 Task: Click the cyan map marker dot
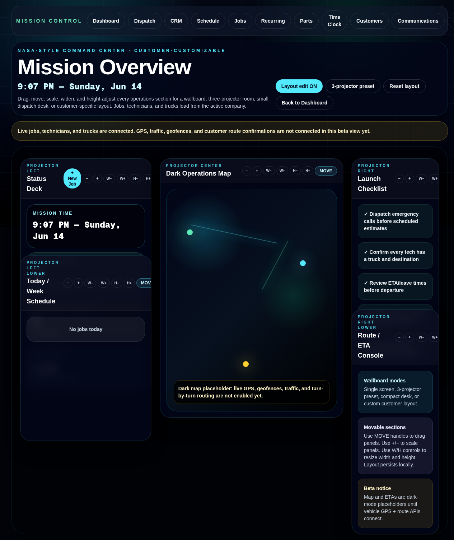tap(303, 263)
